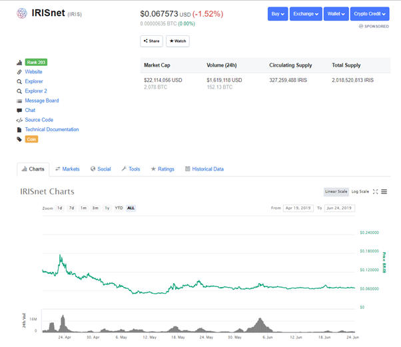Open the Chat link
The width and height of the screenshot is (401, 347).
click(30, 110)
